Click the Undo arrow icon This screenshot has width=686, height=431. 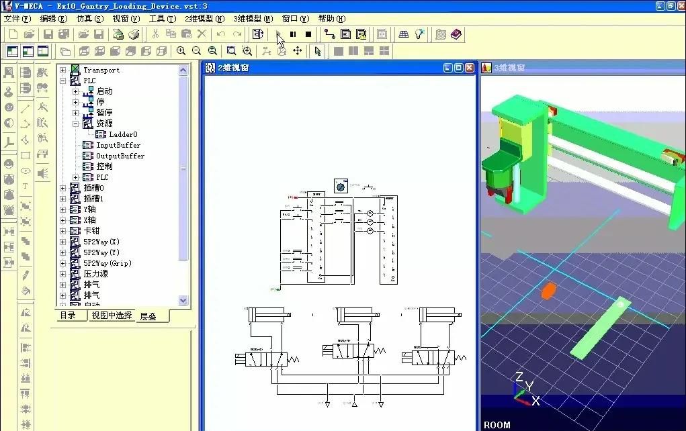pyautogui.click(x=221, y=34)
